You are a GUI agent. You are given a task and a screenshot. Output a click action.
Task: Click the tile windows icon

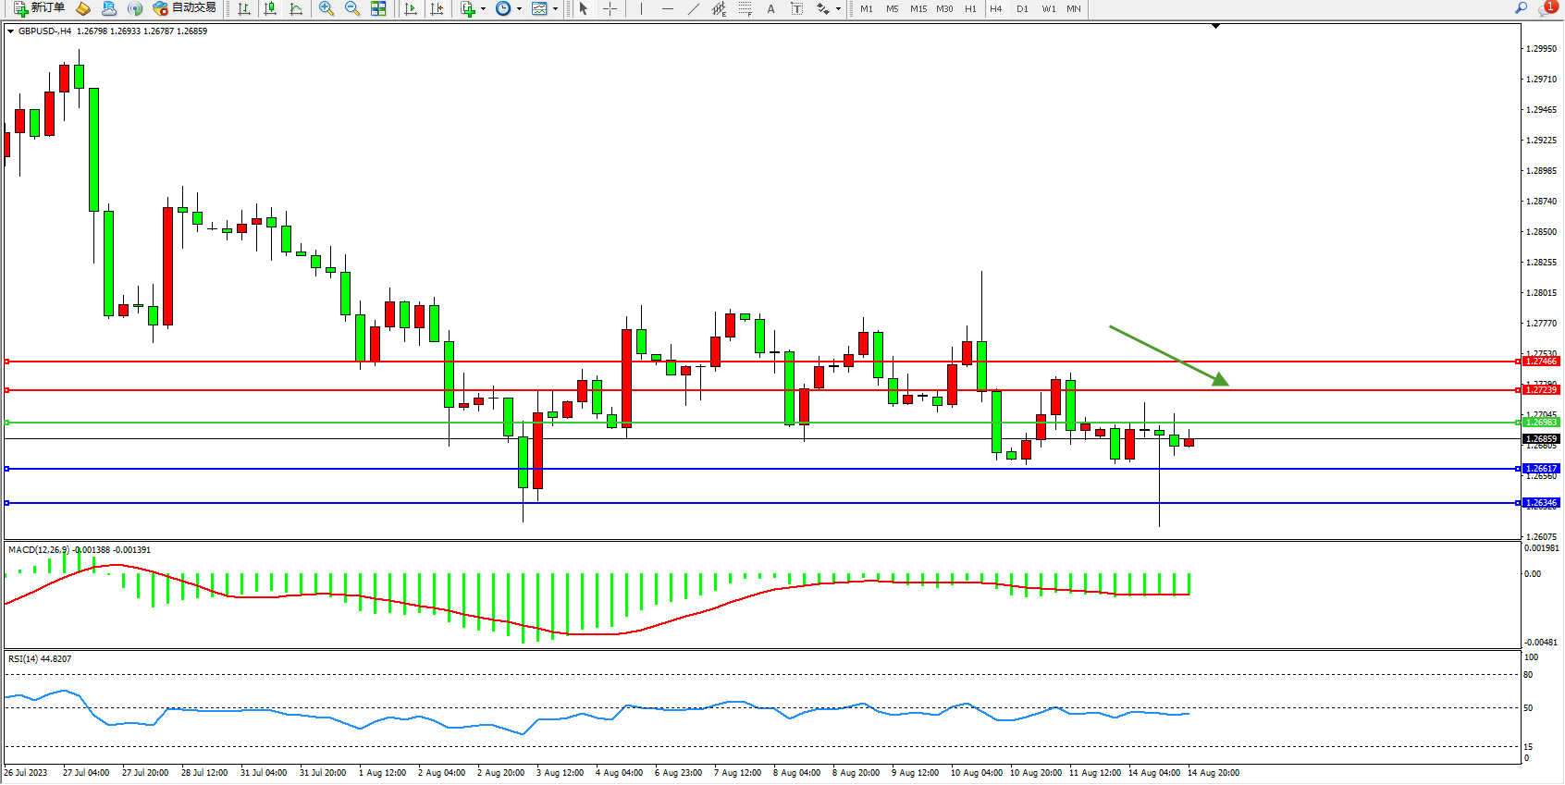pyautogui.click(x=378, y=8)
